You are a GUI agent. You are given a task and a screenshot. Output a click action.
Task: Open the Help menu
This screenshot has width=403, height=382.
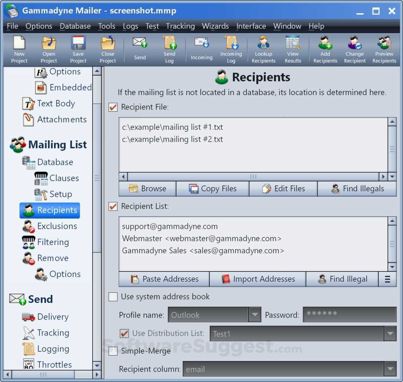316,26
